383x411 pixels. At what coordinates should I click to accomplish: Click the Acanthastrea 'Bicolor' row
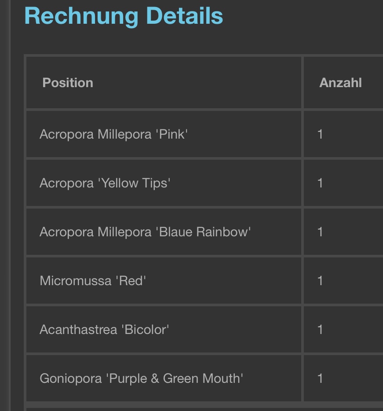(104, 330)
